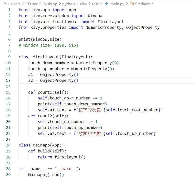Click line number 29 in gutter
This screenshot has height=179, width=195.
[8, 175]
